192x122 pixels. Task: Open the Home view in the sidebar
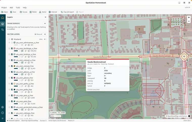3,18
